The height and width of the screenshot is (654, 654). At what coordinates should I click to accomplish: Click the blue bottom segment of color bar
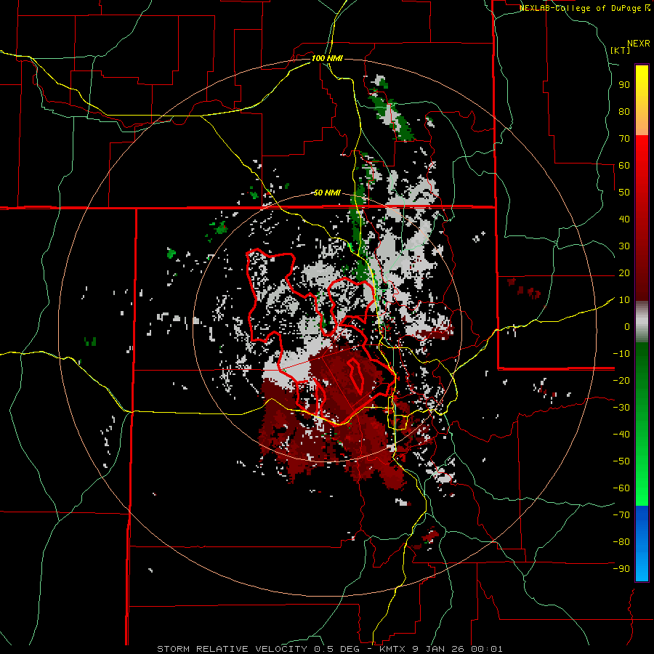642,544
